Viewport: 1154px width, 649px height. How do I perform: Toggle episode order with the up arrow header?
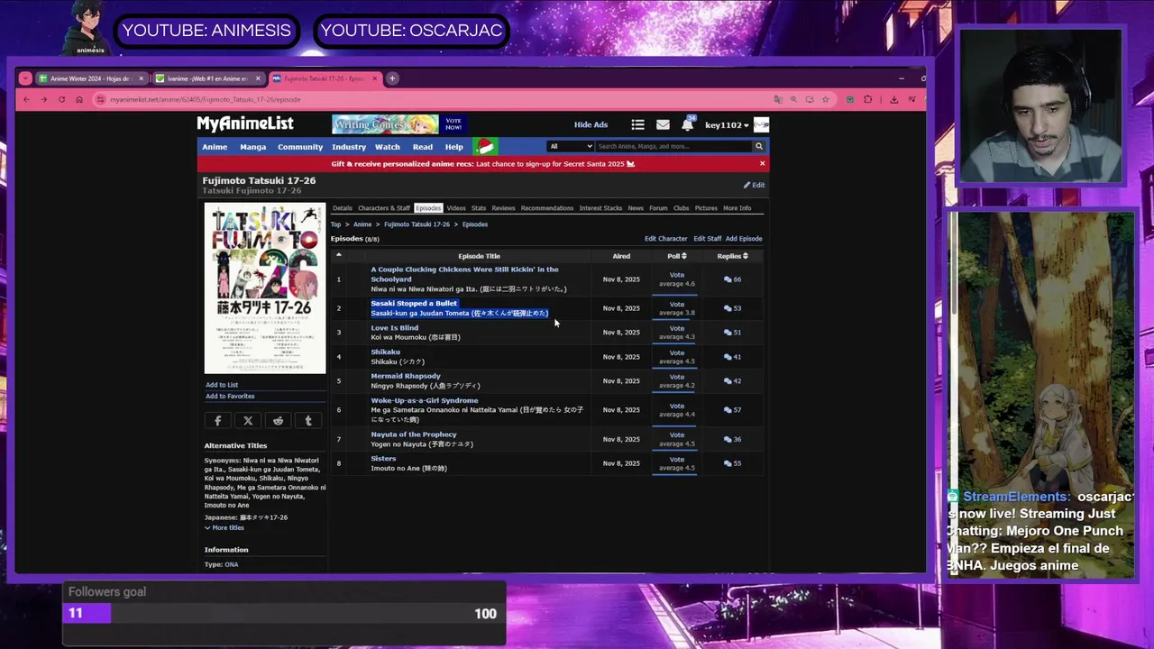[x=339, y=255]
